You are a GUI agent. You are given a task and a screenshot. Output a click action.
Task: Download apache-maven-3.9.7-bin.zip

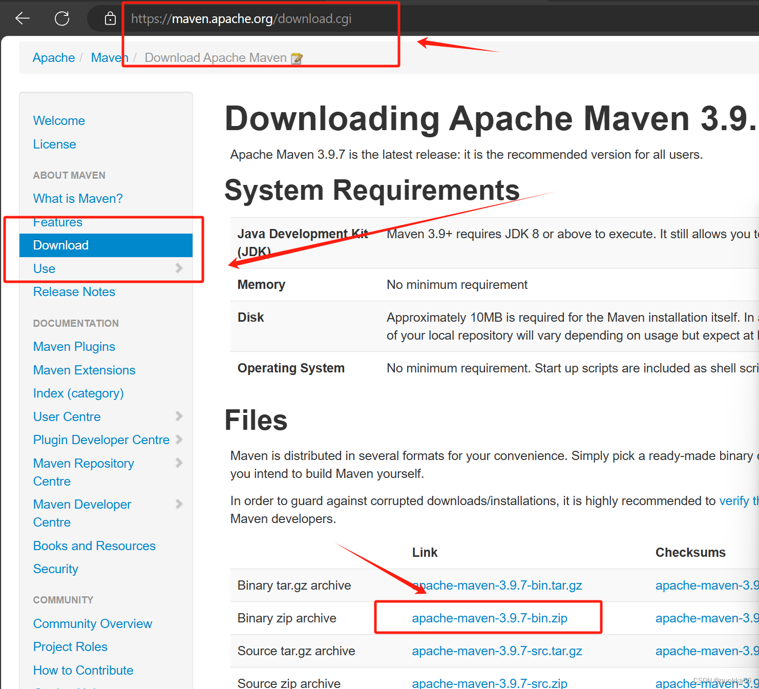point(490,618)
